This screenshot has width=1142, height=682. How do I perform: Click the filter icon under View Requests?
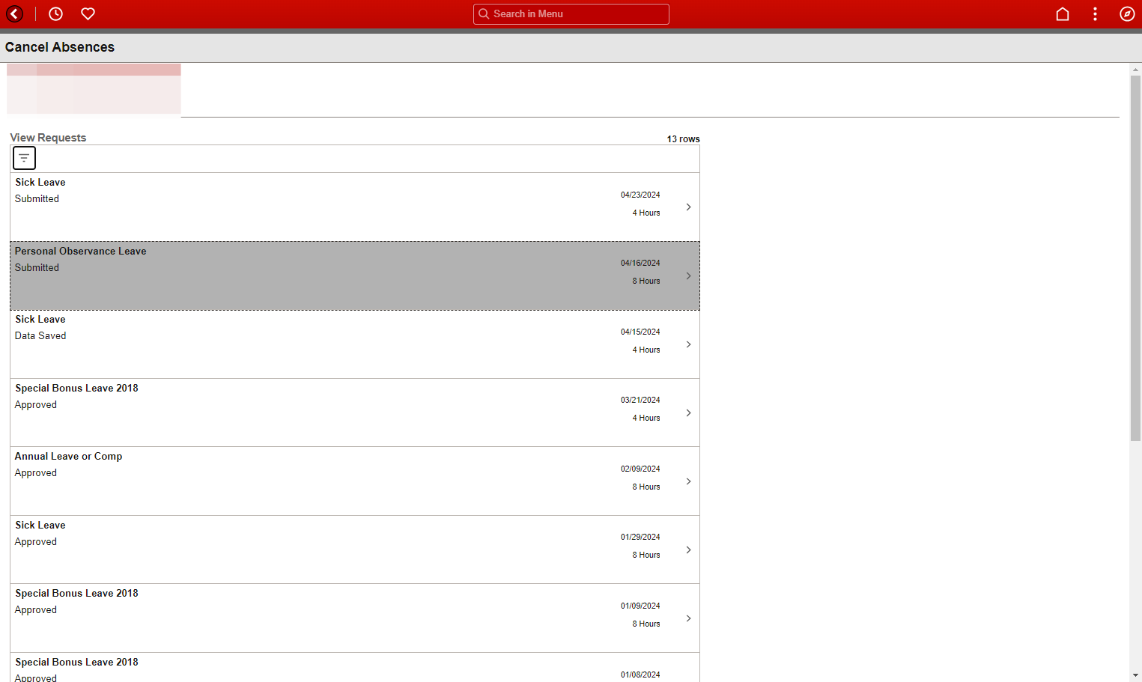pos(24,158)
